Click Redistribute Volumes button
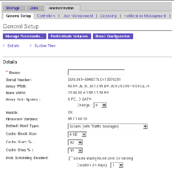Screen dimensions: 174x171 click(70, 36)
